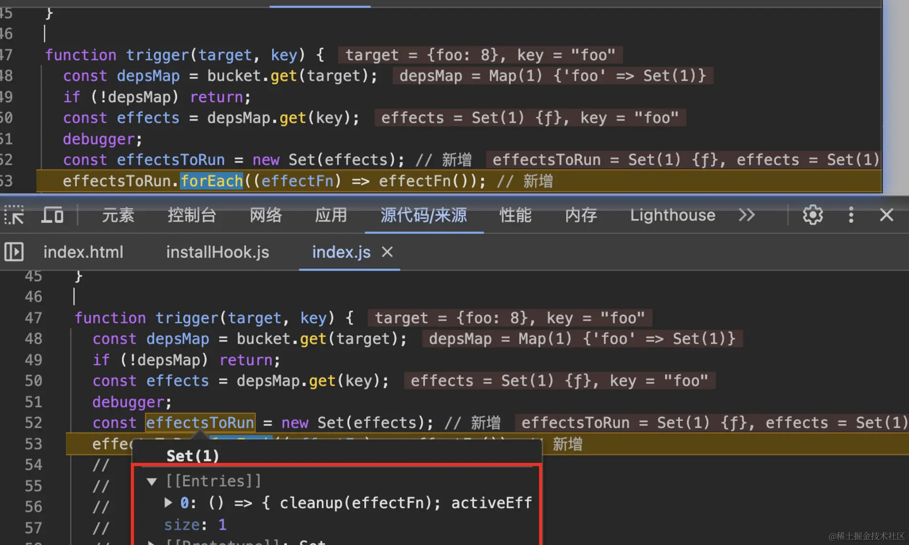Click the debugger keyword in lower editor
Image resolution: width=909 pixels, height=545 pixels.
128,402
